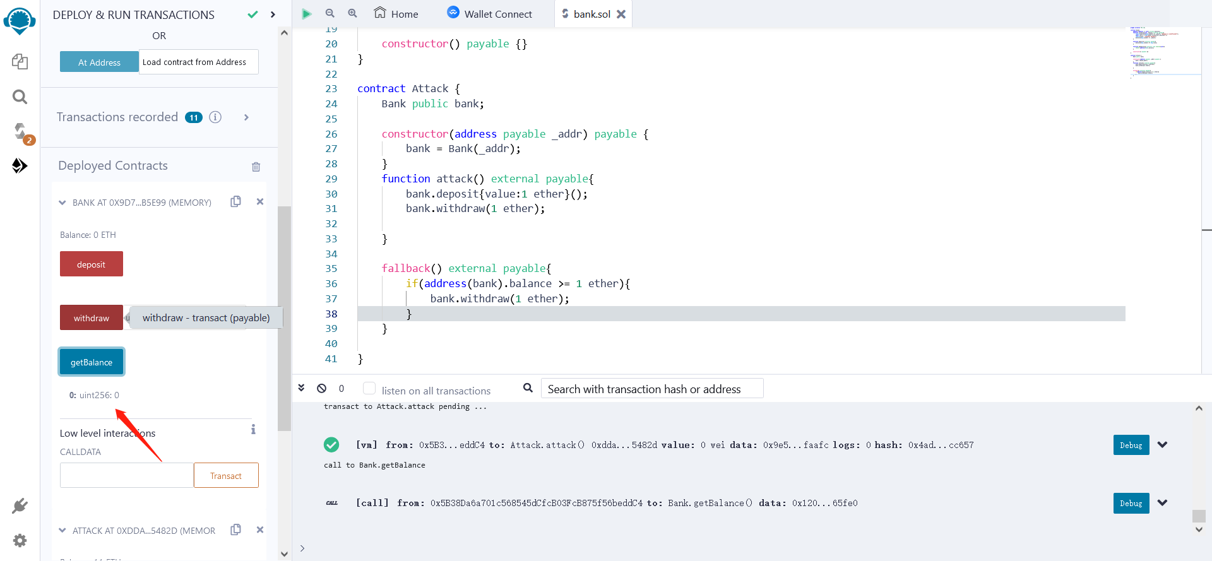
Task: Toggle listen on all transactions checkbox
Action: 369,388
